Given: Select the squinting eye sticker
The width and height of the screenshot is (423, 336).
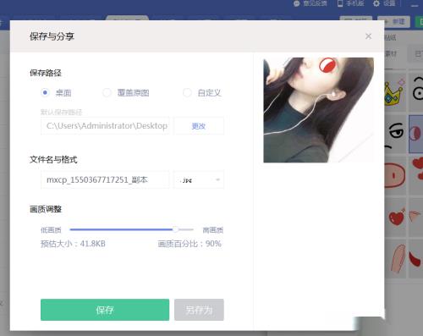Looking at the screenshot, I should [x=396, y=135].
